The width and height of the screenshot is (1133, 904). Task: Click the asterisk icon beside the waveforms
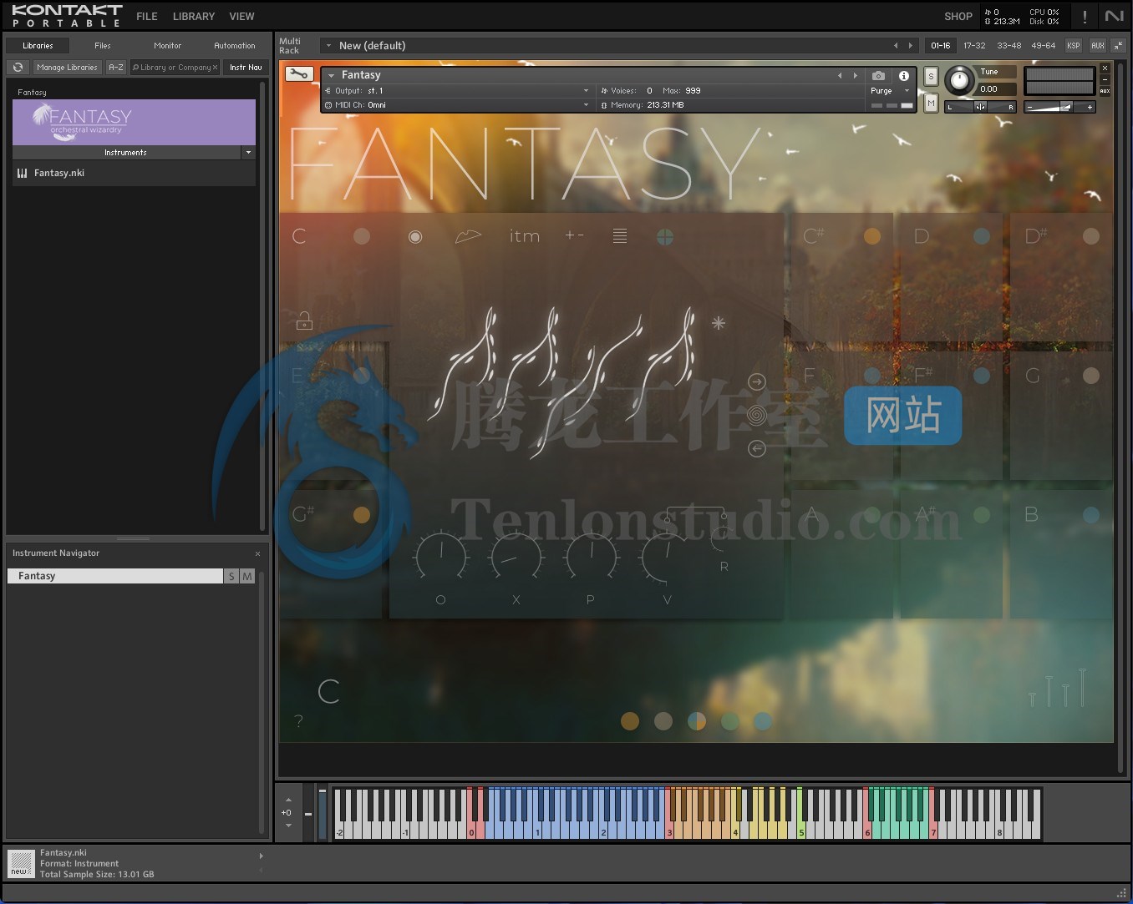click(x=719, y=322)
